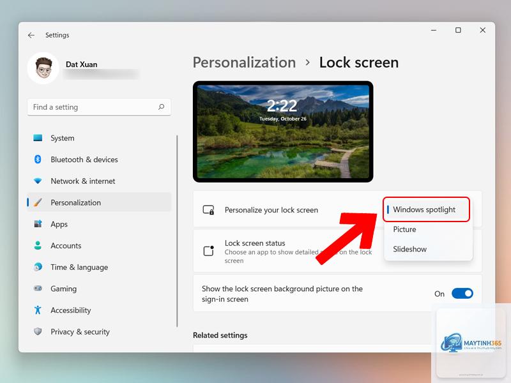Click the Accessibility figure icon
511x383 pixels.
coord(38,310)
